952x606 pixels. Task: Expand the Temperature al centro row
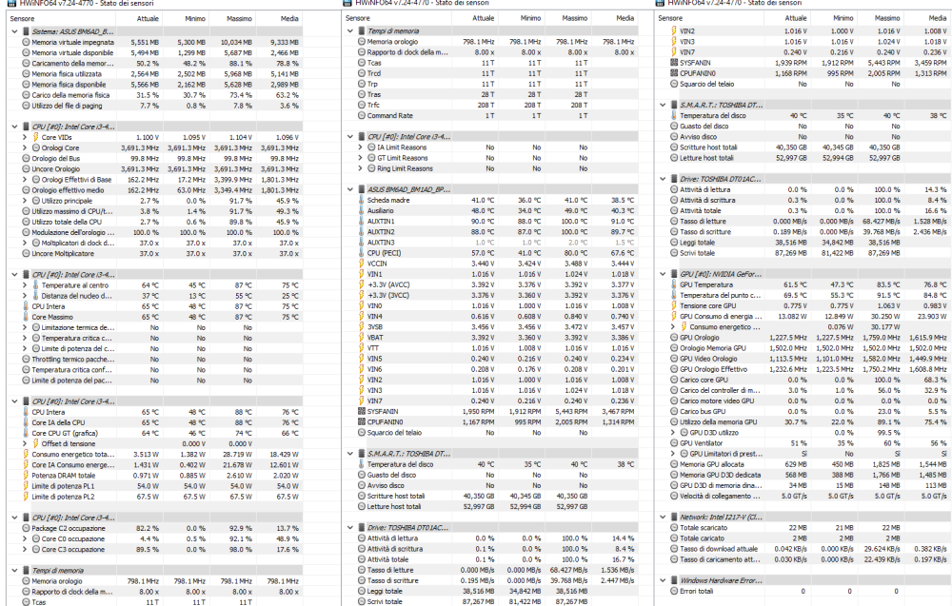coord(25,285)
